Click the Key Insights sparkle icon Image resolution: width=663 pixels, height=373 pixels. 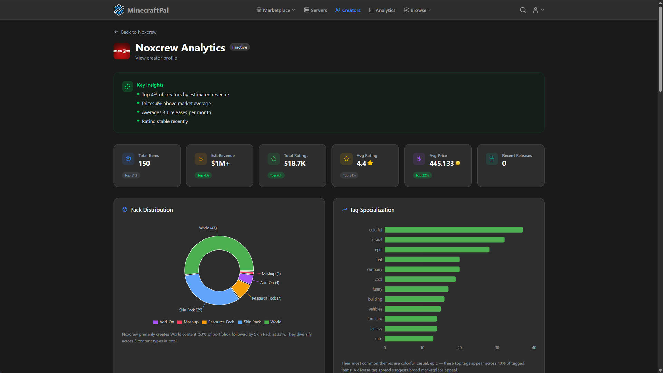click(127, 86)
